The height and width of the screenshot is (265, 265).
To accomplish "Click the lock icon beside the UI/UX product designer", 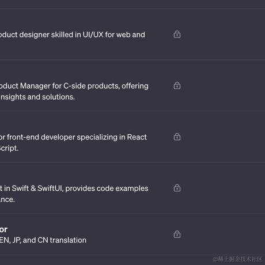I will click(177, 34).
